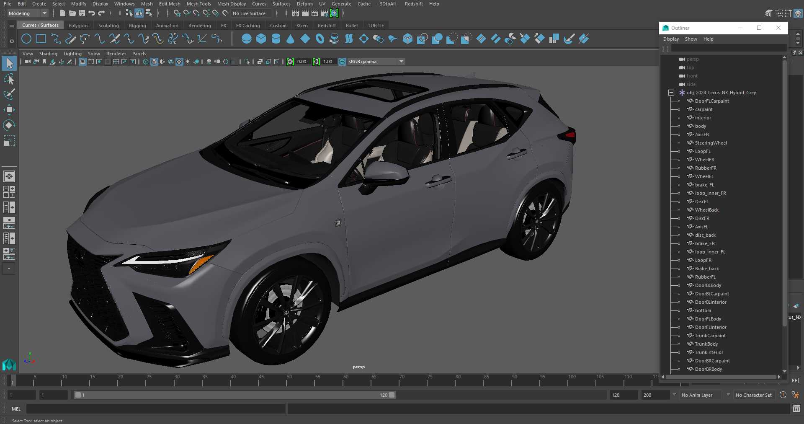Click the Outliner search field
The height and width of the screenshot is (424, 804).
coord(729,49)
